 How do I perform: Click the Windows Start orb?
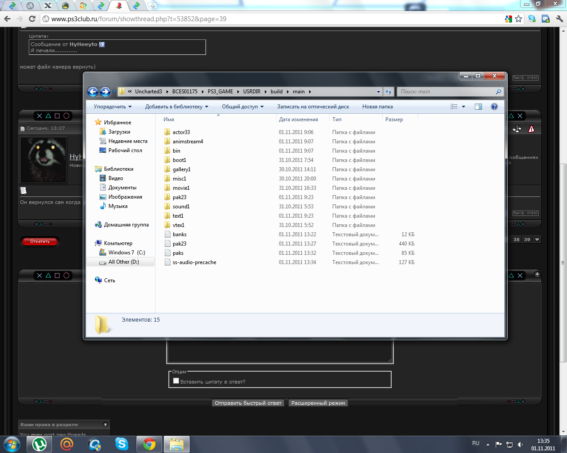pyautogui.click(x=12, y=444)
